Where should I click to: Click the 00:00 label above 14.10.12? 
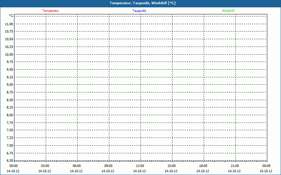14,166
